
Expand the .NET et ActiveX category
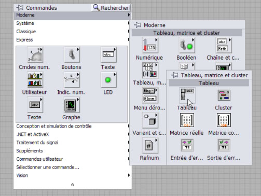pos(72,134)
